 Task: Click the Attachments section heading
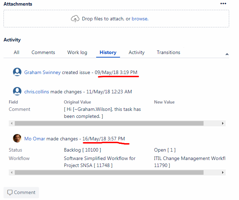[18, 4]
